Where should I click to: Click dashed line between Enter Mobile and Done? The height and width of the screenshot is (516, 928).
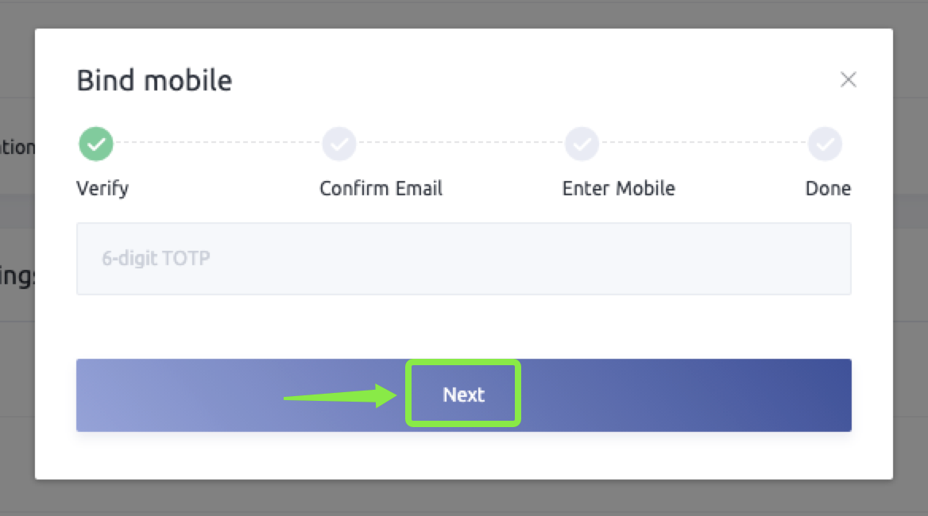[x=704, y=143]
